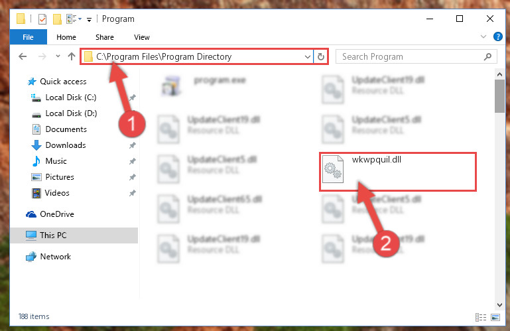Click the vertical scrollbar down arrow
The image size is (510, 331).
tap(499, 304)
